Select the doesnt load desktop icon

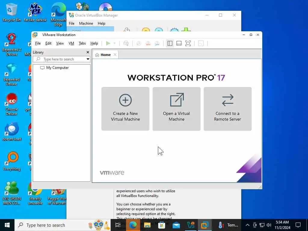[12, 132]
